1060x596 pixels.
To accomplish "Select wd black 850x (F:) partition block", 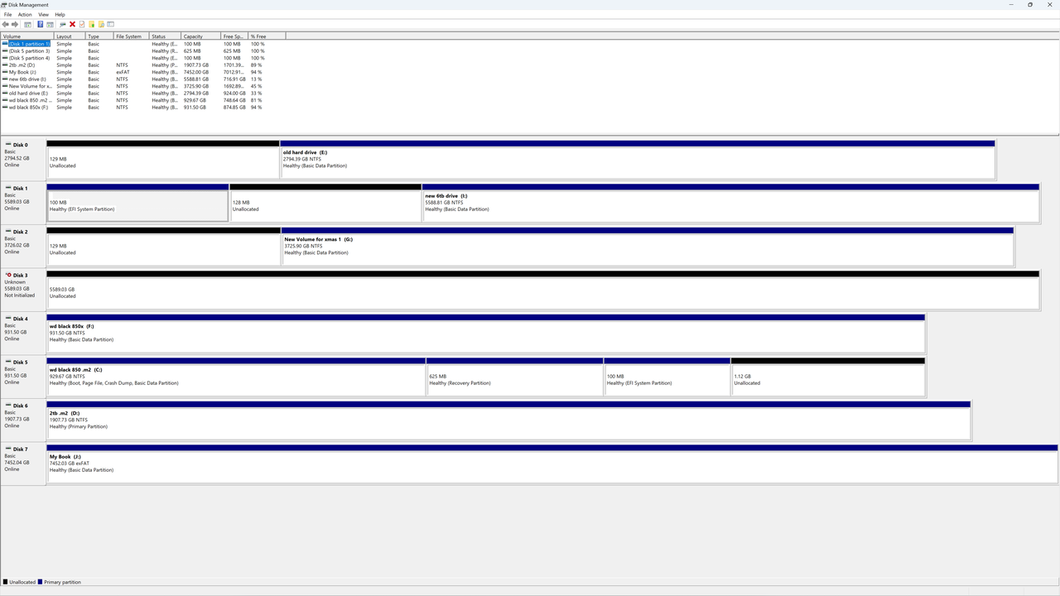I will 486,333.
